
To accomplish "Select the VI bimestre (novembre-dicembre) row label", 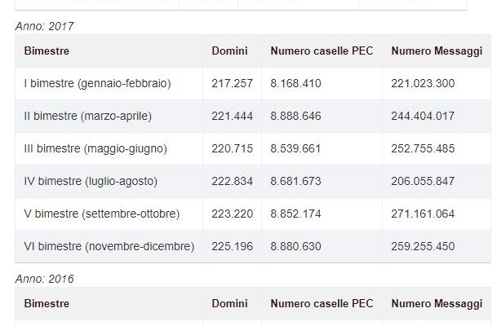I will click(109, 247).
